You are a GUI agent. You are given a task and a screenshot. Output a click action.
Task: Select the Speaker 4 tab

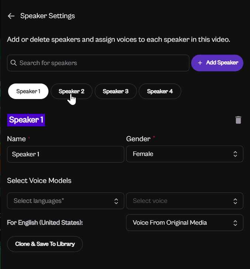160,91
